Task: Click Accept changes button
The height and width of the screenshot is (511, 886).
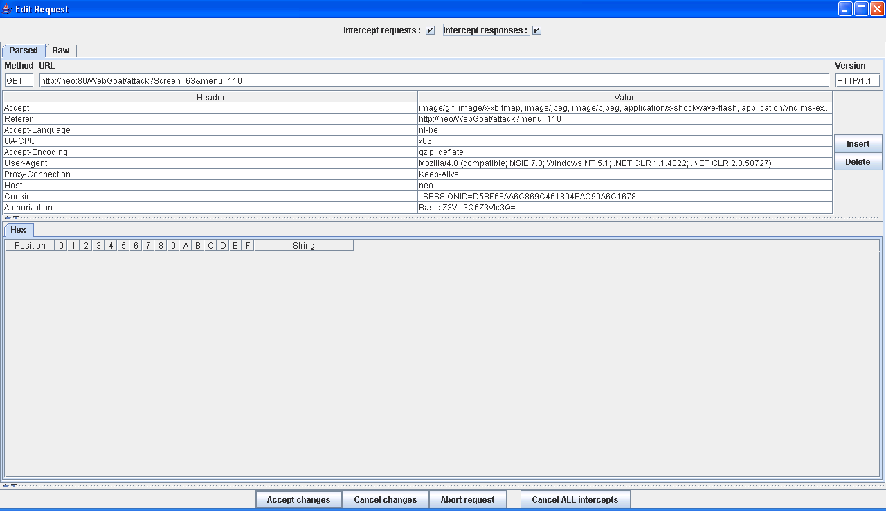Action: [x=298, y=499]
